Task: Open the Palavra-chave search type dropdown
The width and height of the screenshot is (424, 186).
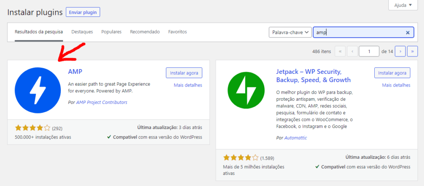Action: tap(290, 33)
